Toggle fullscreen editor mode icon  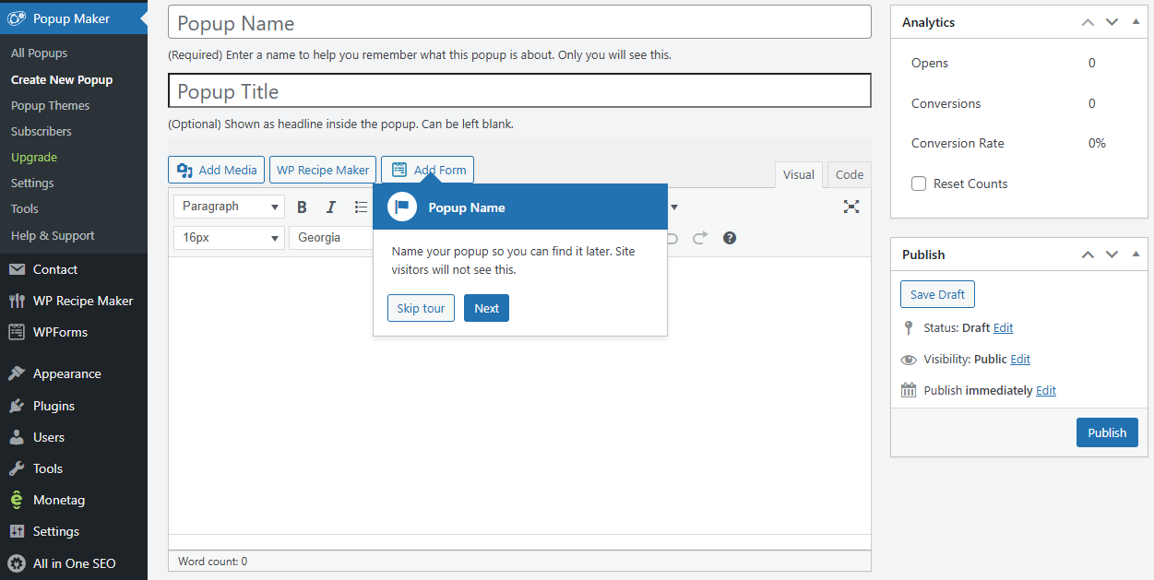pos(851,207)
